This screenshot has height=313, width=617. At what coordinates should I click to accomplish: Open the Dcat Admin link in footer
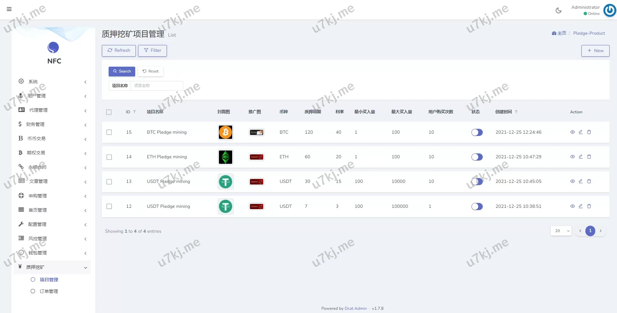pyautogui.click(x=355, y=308)
